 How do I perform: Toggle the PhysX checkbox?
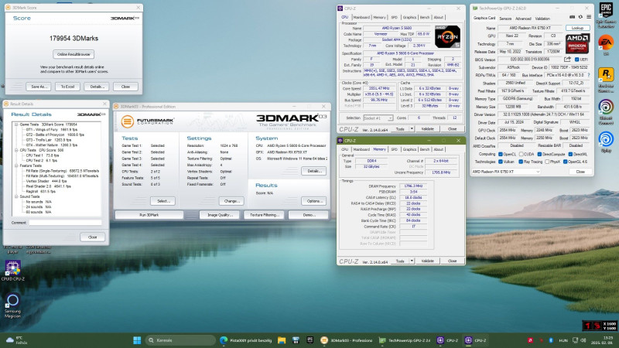547,162
